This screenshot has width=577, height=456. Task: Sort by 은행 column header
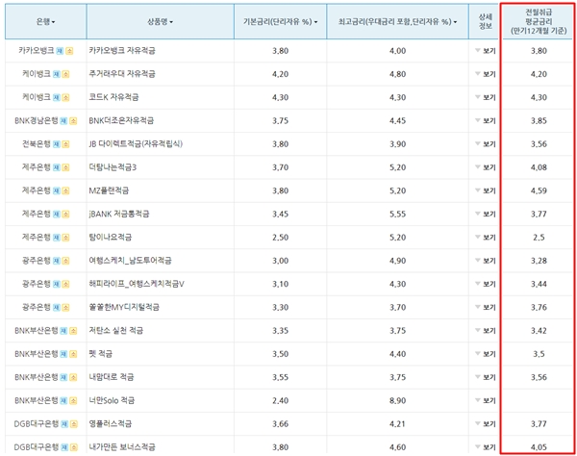coord(45,22)
